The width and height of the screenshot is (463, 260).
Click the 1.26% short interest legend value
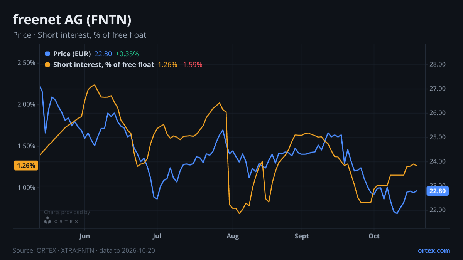click(x=167, y=65)
